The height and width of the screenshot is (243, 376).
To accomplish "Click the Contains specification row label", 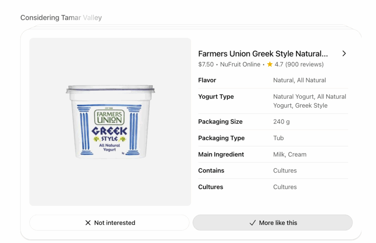I will point(211,171).
